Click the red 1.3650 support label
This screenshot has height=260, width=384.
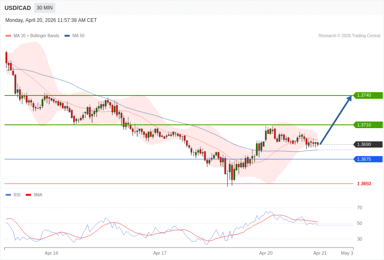tap(364, 184)
